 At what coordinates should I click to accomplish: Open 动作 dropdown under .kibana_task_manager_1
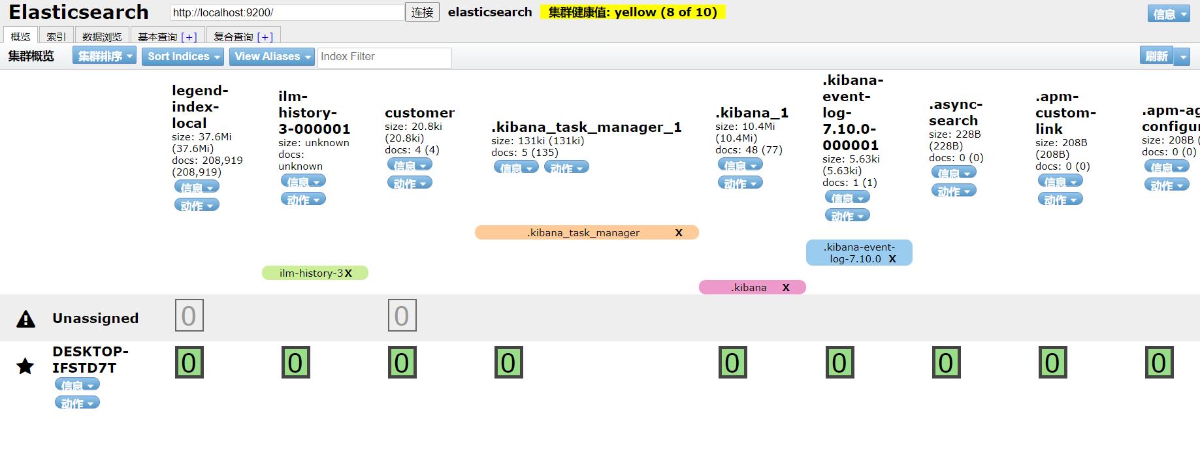point(566,168)
